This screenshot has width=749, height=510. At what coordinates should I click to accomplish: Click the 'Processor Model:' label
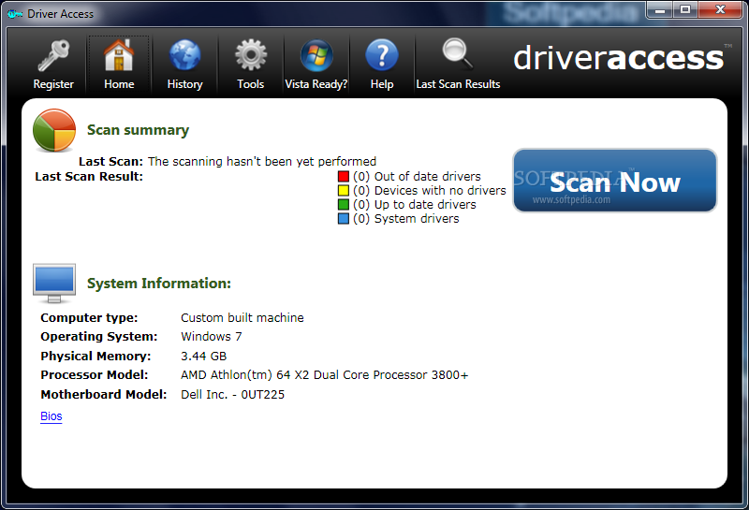point(95,375)
